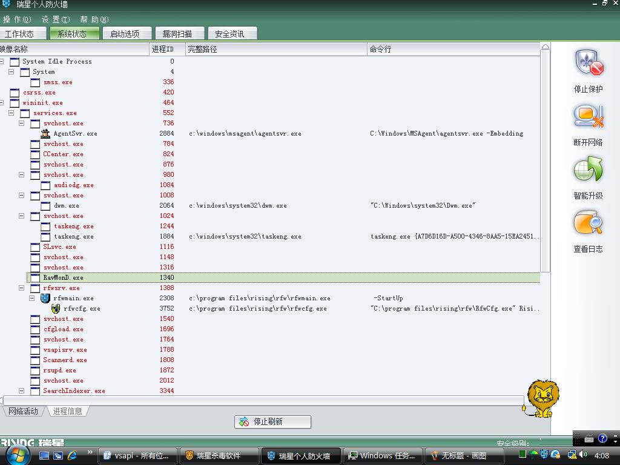Select the AgentSvr.exe agent icon
This screenshot has height=465, width=620.
(45, 134)
